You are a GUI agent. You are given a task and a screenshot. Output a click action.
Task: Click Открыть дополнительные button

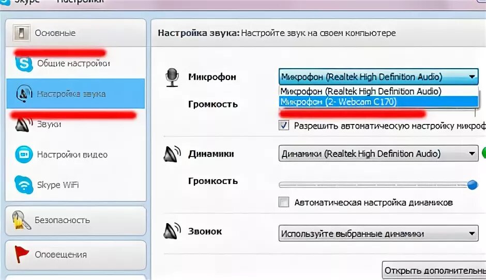(x=434, y=270)
